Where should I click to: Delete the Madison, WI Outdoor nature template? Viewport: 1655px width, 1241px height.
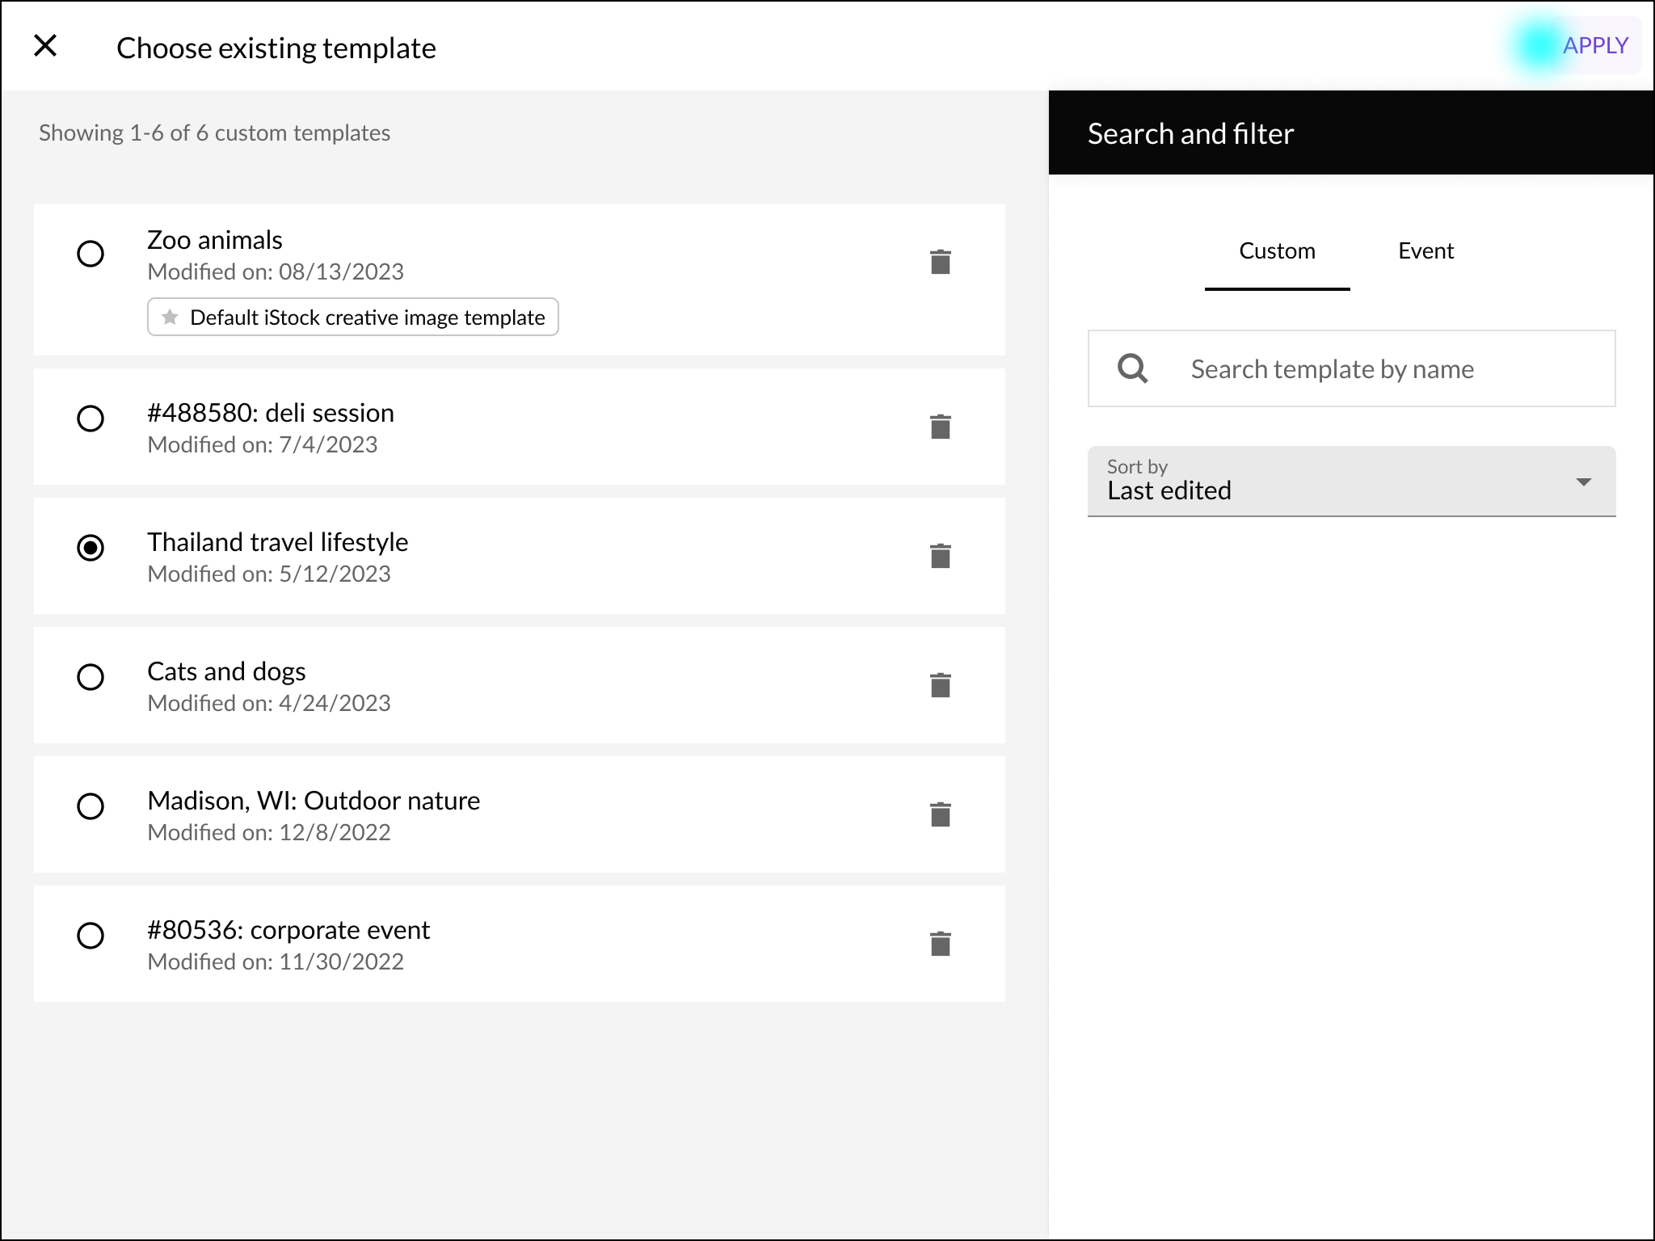(940, 814)
